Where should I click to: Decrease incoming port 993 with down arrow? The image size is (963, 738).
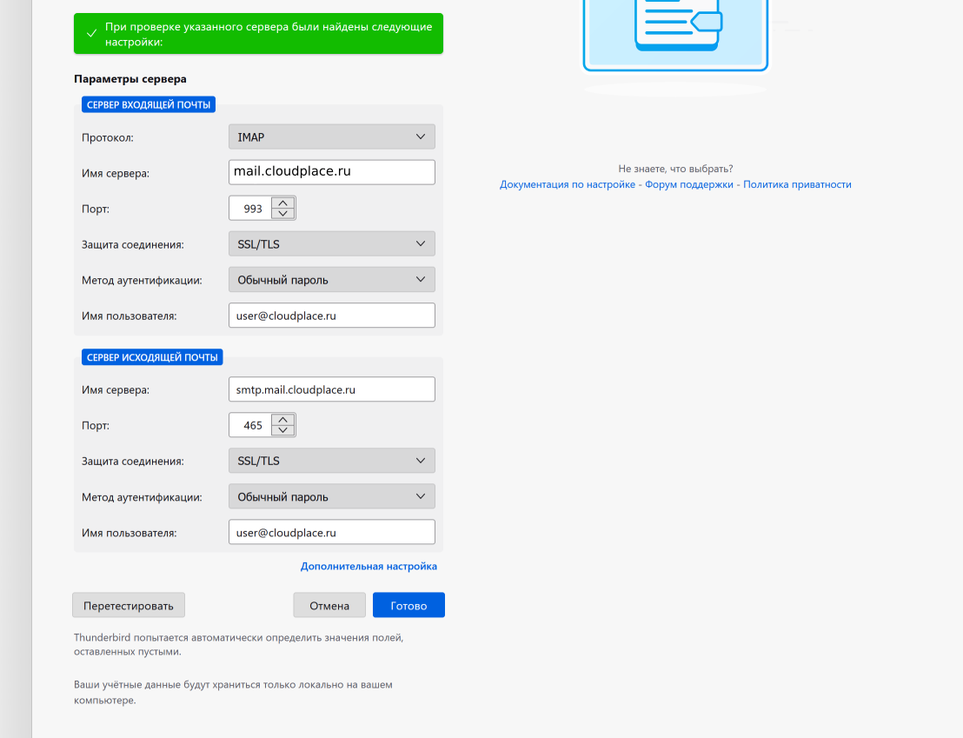(283, 214)
